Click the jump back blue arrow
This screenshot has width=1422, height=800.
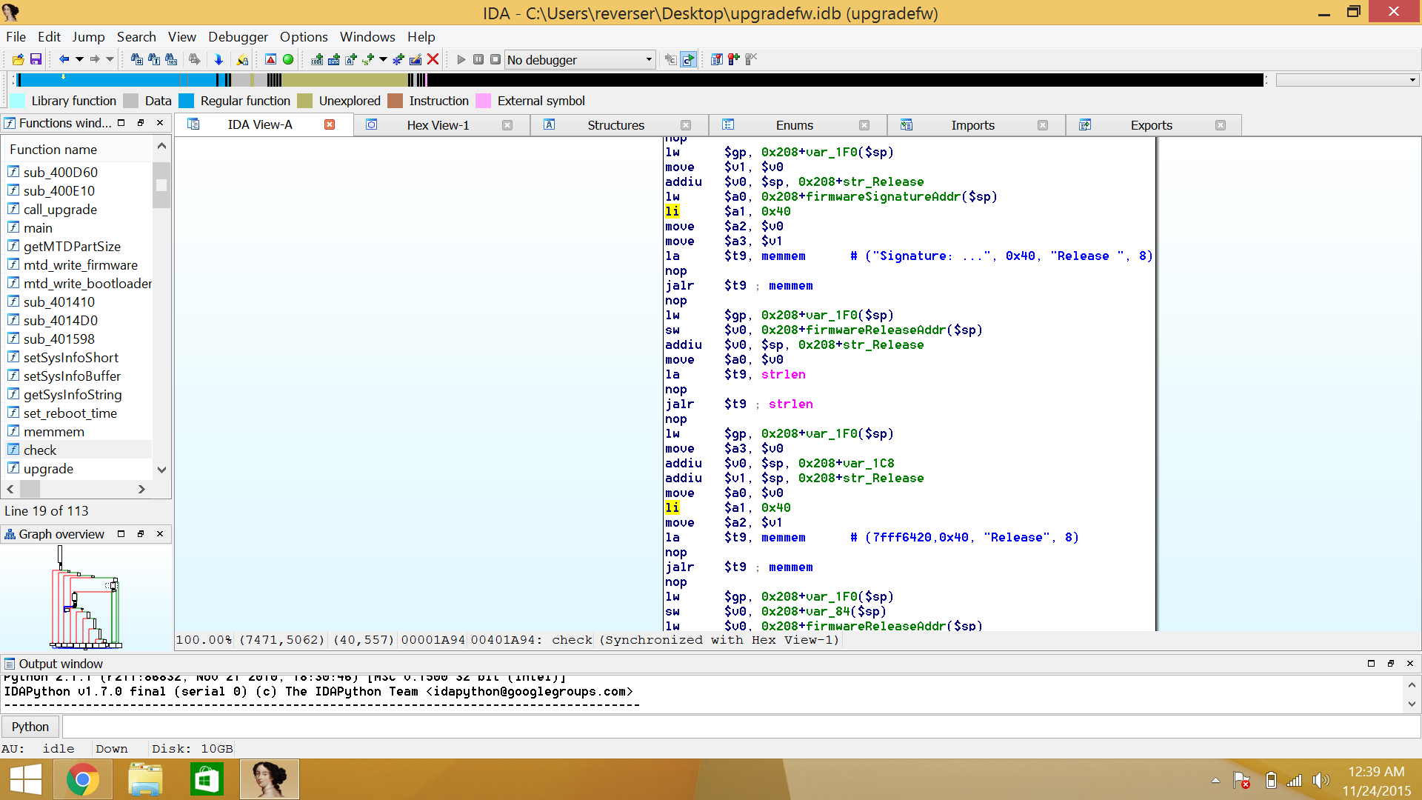pos(64,59)
